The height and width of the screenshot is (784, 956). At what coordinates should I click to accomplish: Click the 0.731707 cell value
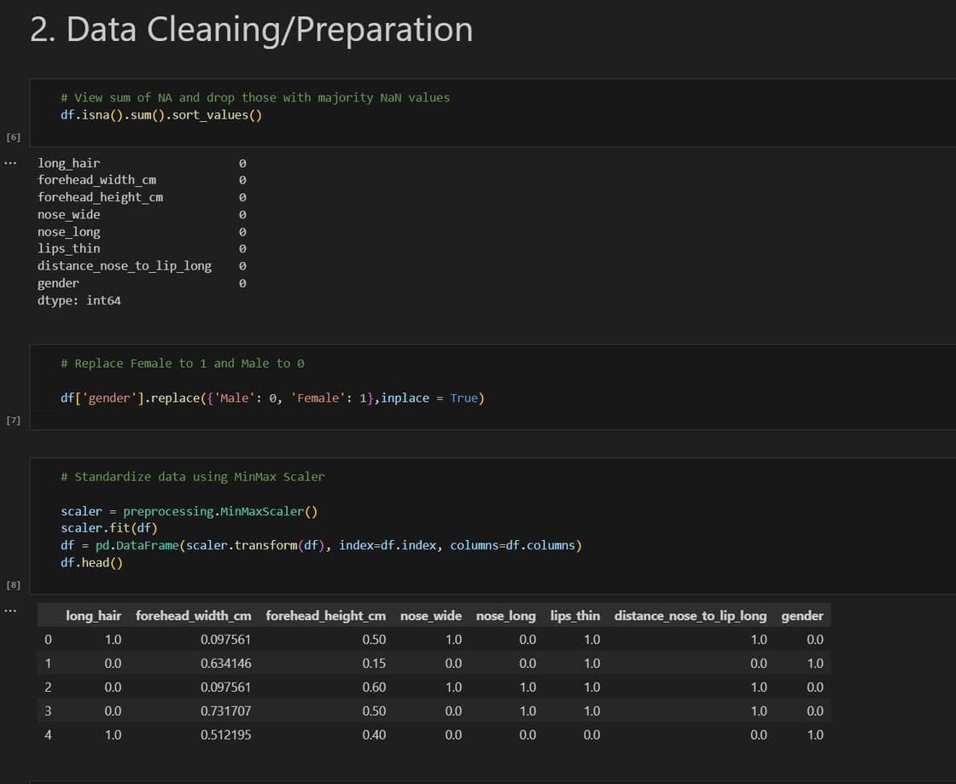(x=225, y=711)
